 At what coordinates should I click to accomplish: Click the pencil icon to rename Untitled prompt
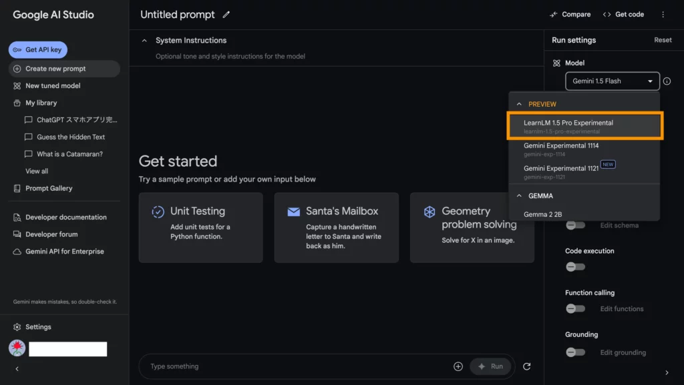pos(225,14)
